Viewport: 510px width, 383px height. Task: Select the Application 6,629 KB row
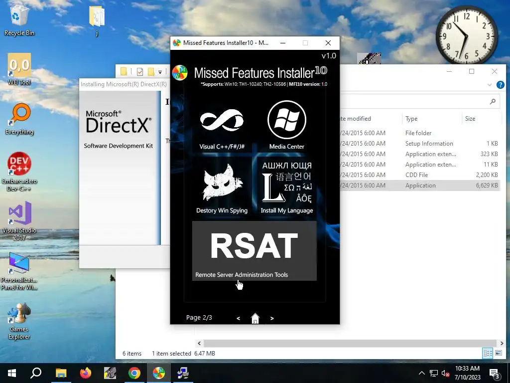click(420, 185)
